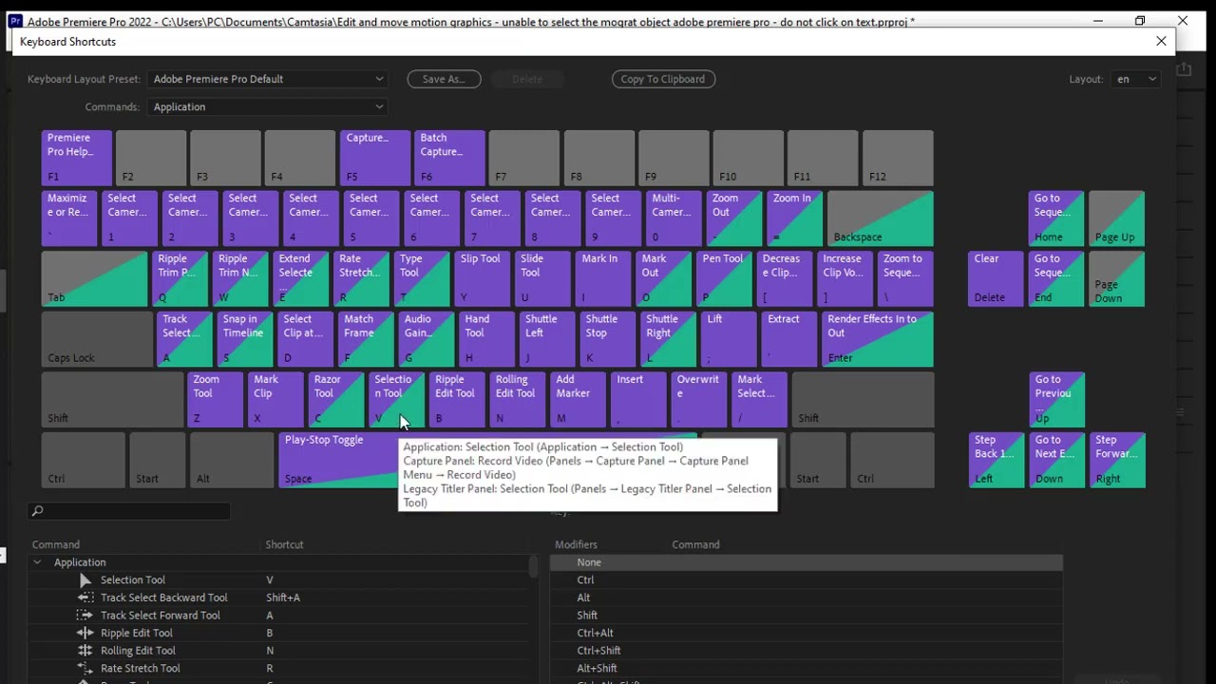
Task: Click the Track Select Forward Tool icon
Action: [85, 616]
